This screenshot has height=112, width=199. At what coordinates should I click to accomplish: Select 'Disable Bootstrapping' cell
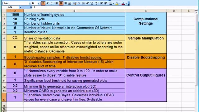[146, 61]
